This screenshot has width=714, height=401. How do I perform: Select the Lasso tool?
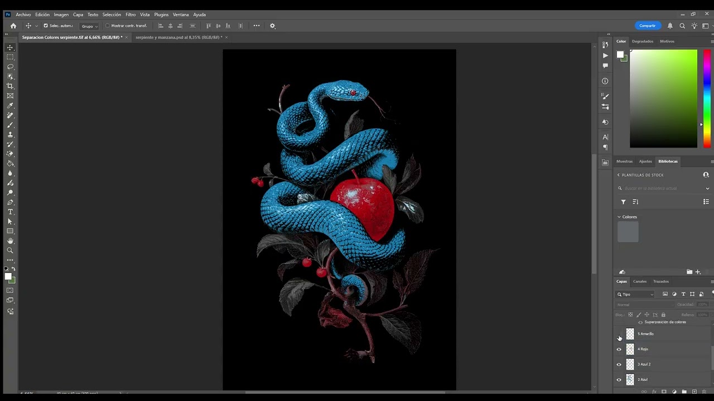(x=10, y=67)
